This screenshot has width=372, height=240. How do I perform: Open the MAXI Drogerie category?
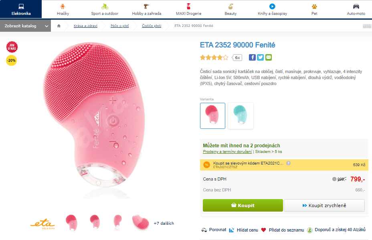(188, 10)
